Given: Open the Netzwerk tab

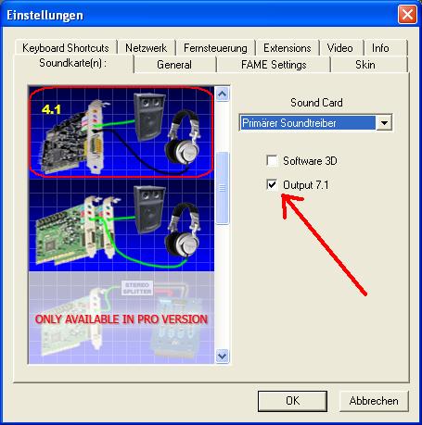Looking at the screenshot, I should pyautogui.click(x=146, y=48).
